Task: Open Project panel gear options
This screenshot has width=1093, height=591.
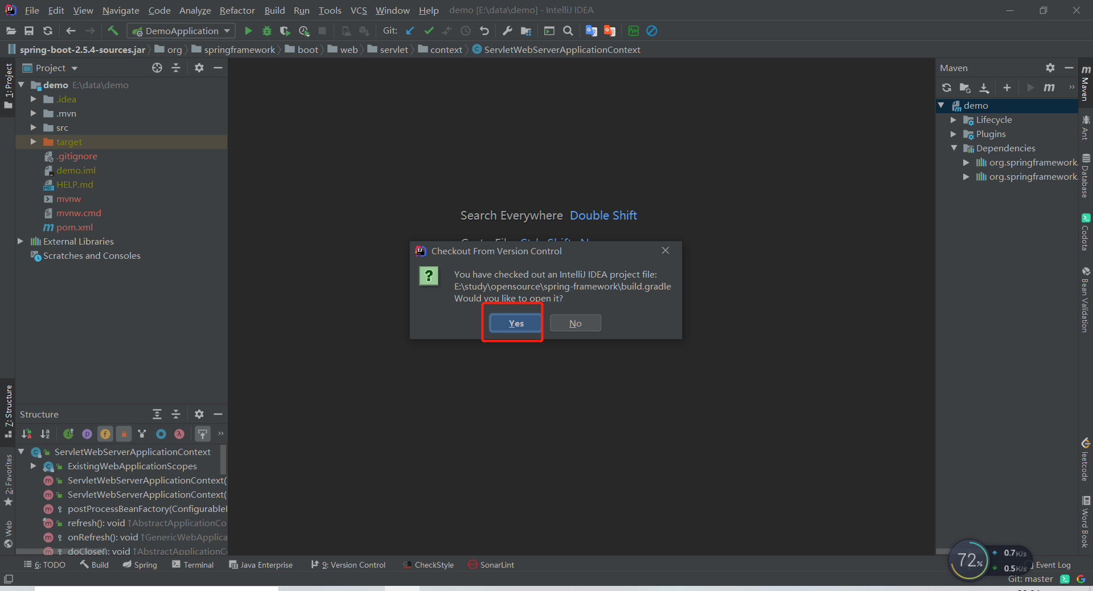Action: click(x=199, y=68)
